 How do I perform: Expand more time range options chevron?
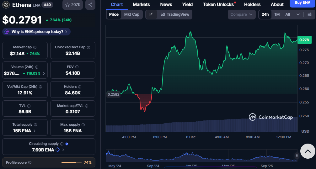click(x=298, y=14)
